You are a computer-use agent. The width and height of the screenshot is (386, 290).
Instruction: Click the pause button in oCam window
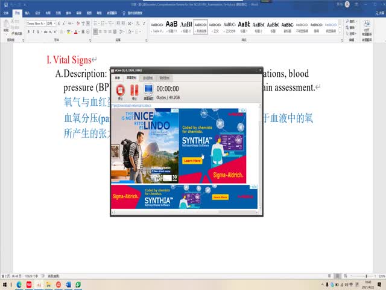click(x=134, y=90)
